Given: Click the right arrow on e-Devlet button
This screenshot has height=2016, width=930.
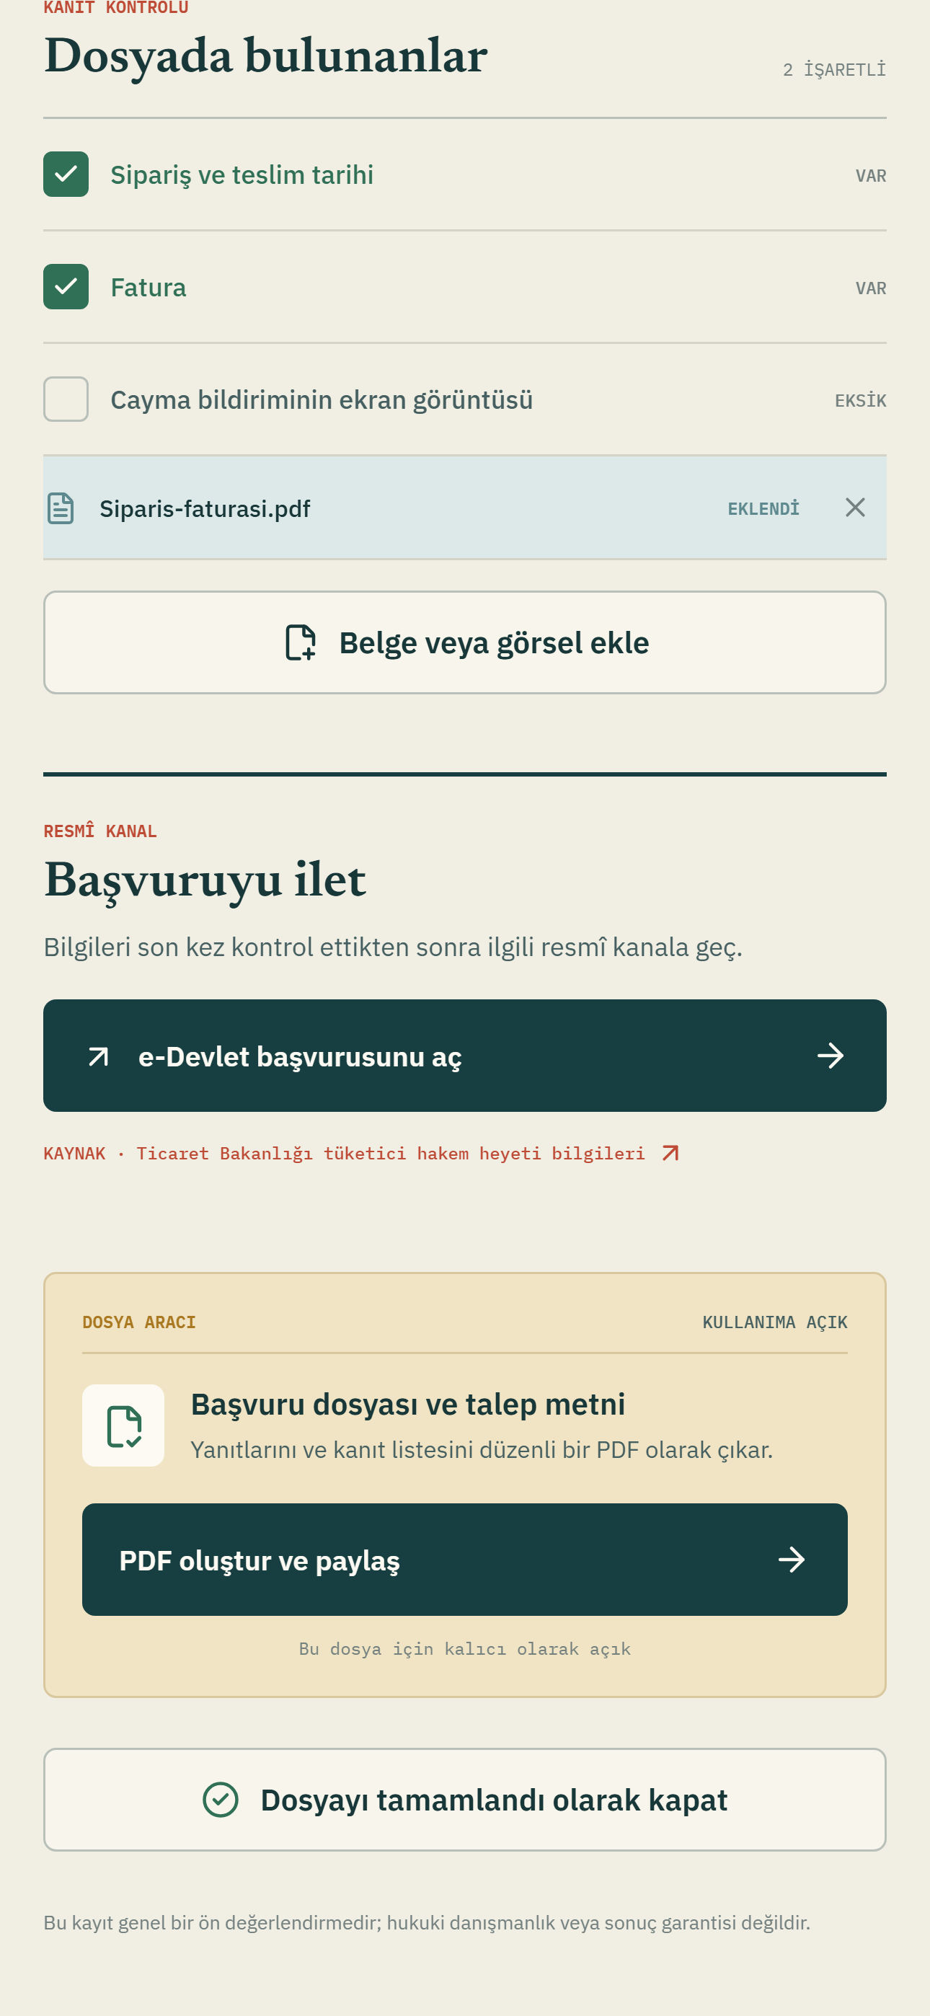Looking at the screenshot, I should [830, 1056].
